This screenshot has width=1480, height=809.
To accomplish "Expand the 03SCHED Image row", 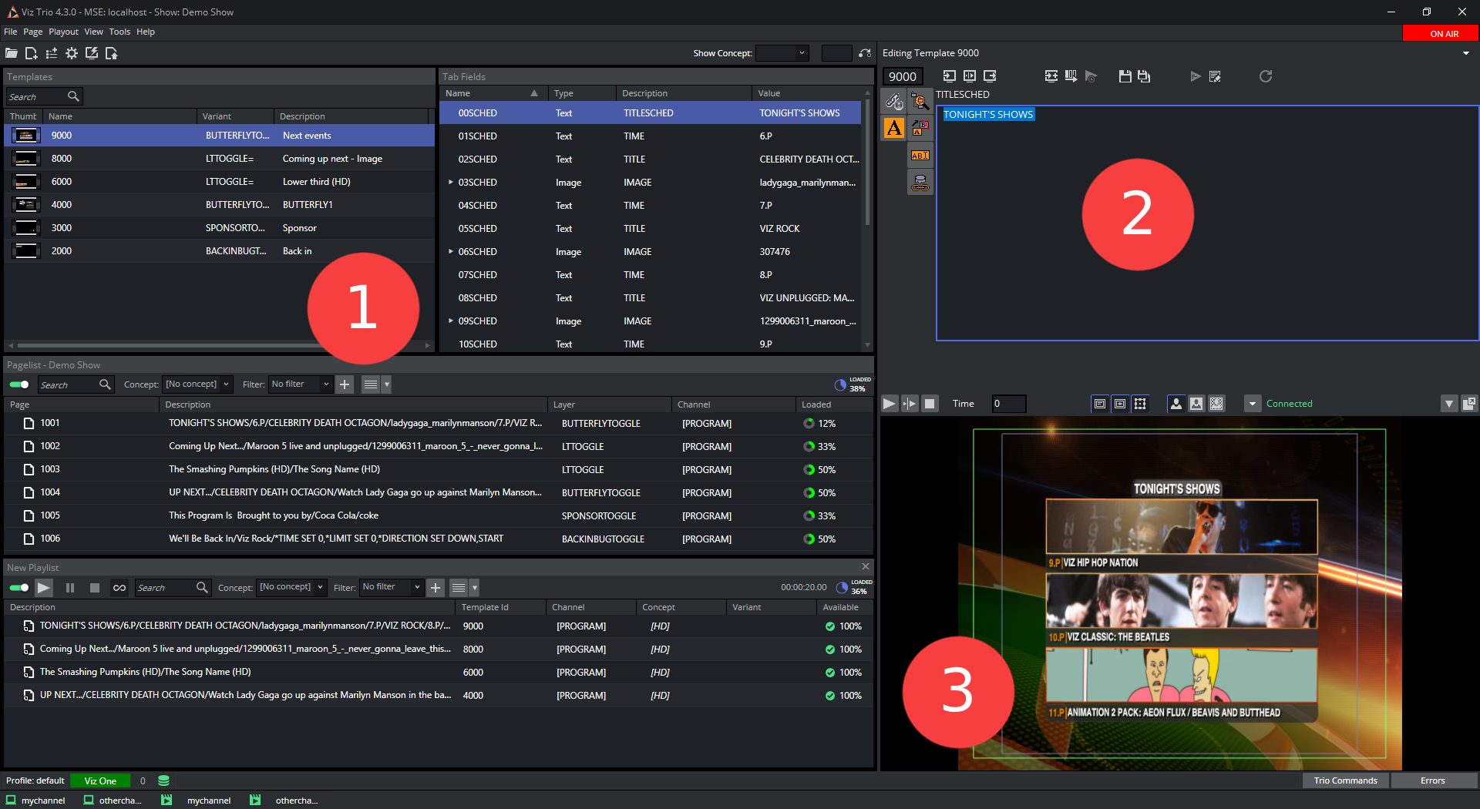I will pos(451,183).
